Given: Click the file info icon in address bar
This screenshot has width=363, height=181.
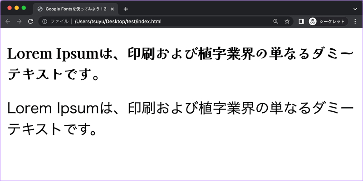Looking at the screenshot, I should 44,21.
